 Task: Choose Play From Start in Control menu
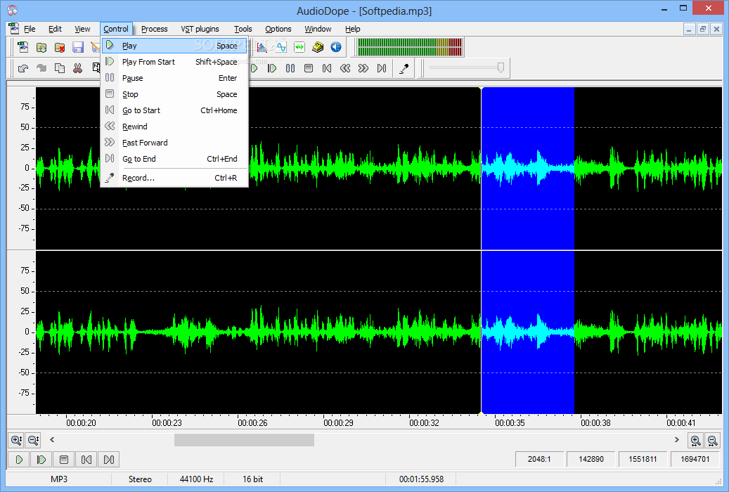click(174, 62)
